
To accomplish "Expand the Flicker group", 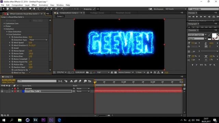I will tap(4, 26).
